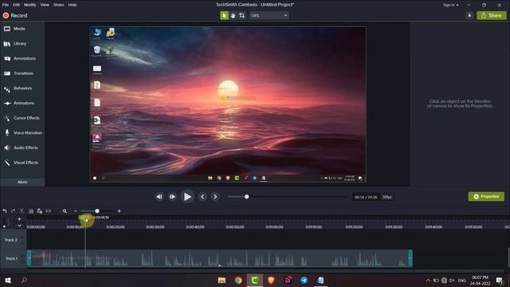
Task: Open the Visual Effects panel
Action: tap(22, 163)
